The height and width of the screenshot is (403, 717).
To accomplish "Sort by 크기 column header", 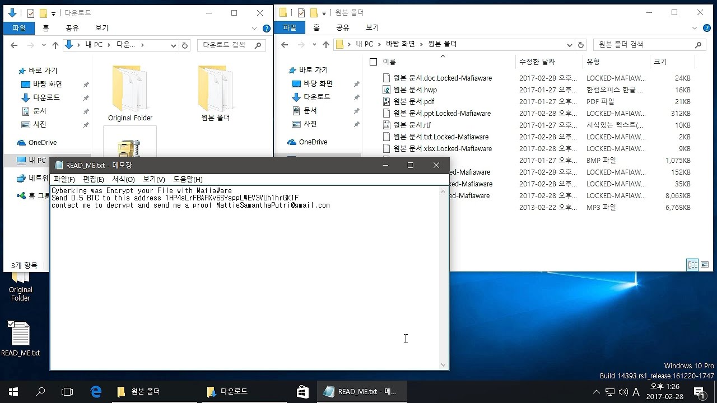I will 661,62.
